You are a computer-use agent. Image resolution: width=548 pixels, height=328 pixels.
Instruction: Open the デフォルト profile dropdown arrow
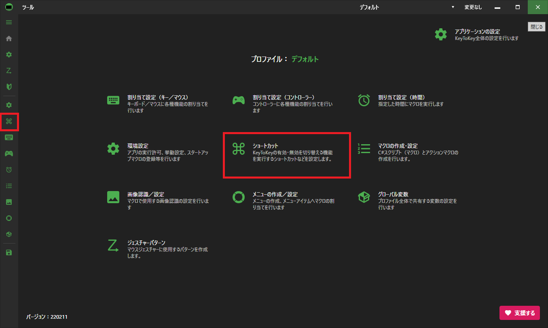(x=453, y=7)
